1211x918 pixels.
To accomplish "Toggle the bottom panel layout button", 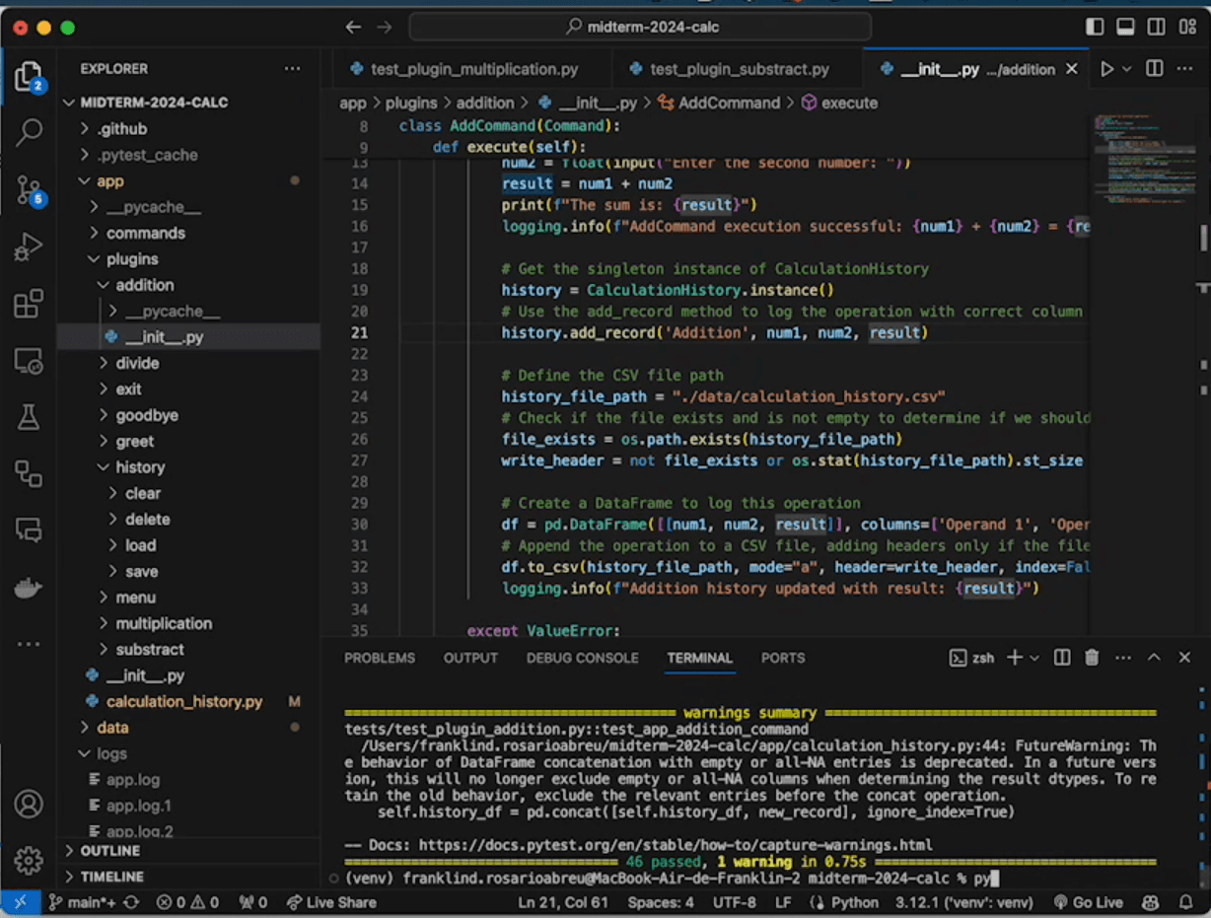I will click(1126, 28).
